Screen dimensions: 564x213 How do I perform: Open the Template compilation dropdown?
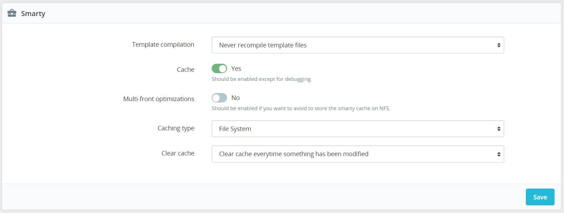tap(357, 45)
